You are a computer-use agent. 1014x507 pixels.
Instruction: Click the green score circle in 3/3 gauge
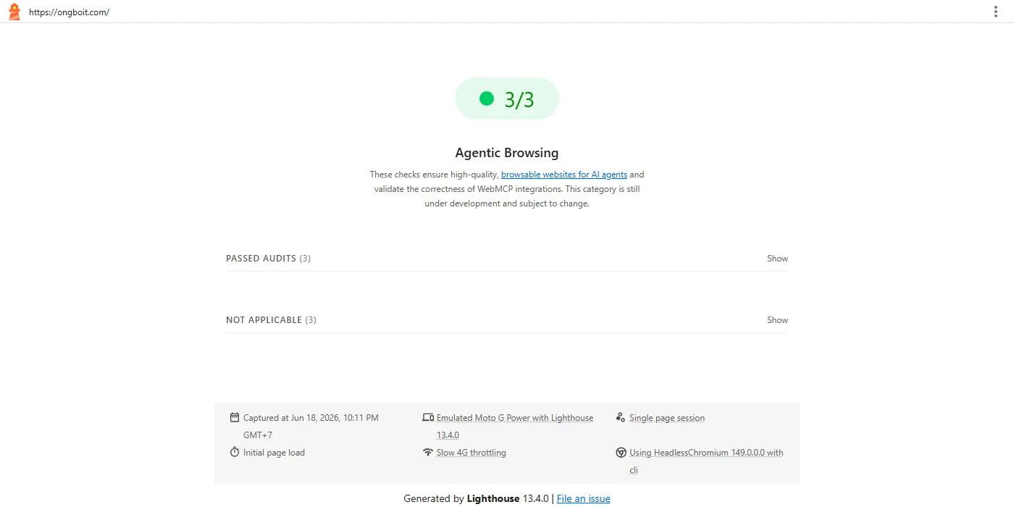point(487,99)
